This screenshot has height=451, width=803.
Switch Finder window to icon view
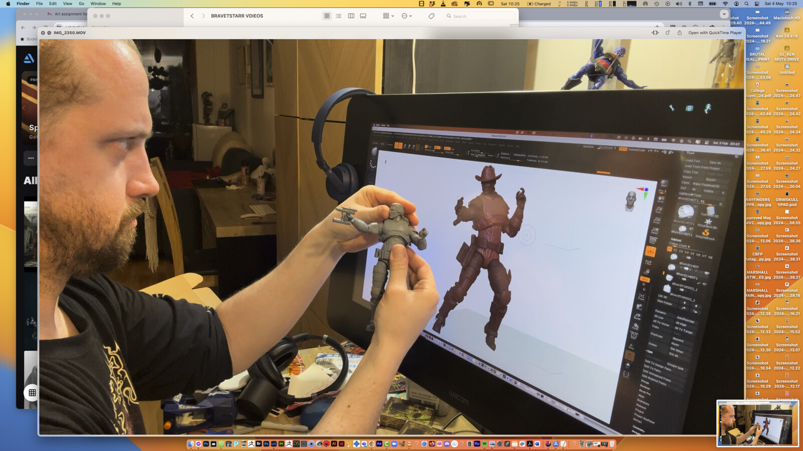click(x=327, y=16)
